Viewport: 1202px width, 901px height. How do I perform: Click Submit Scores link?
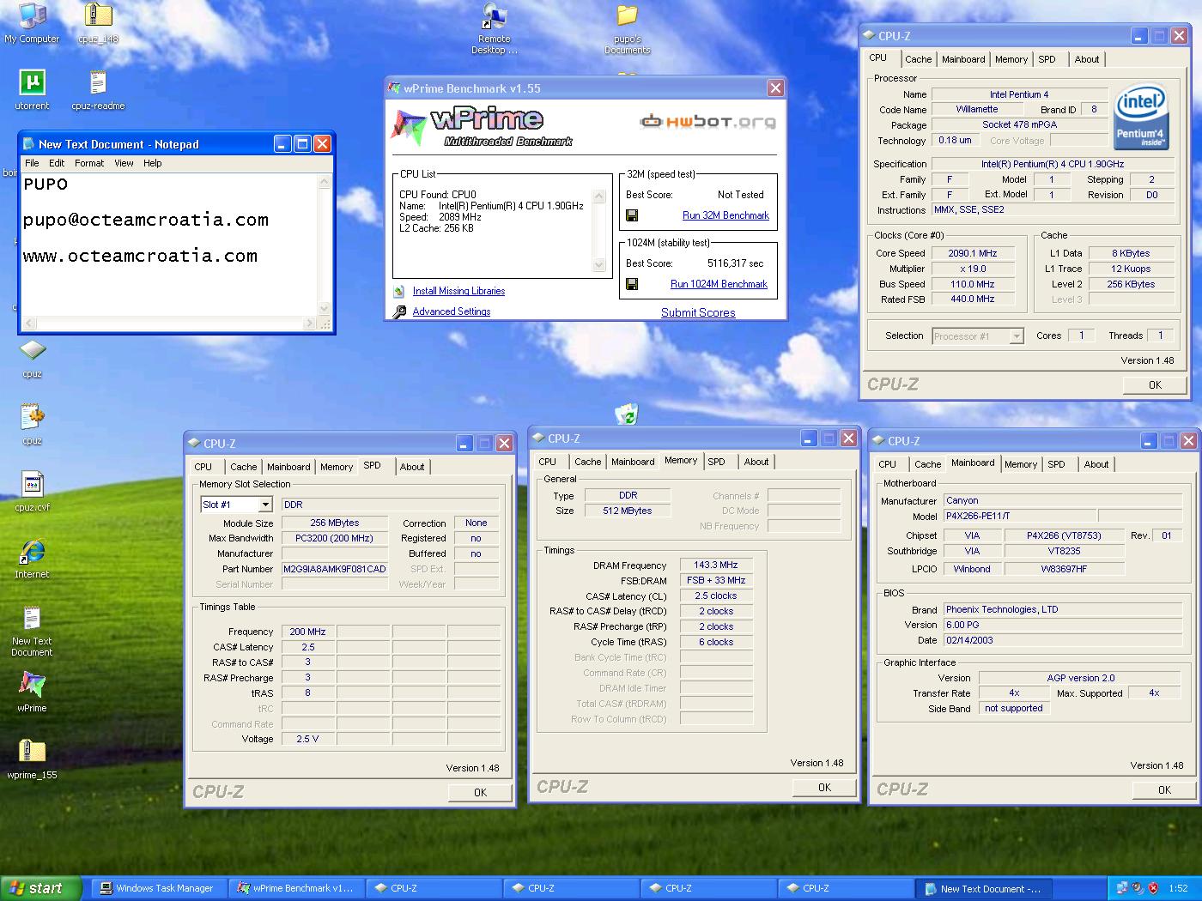[x=698, y=312]
